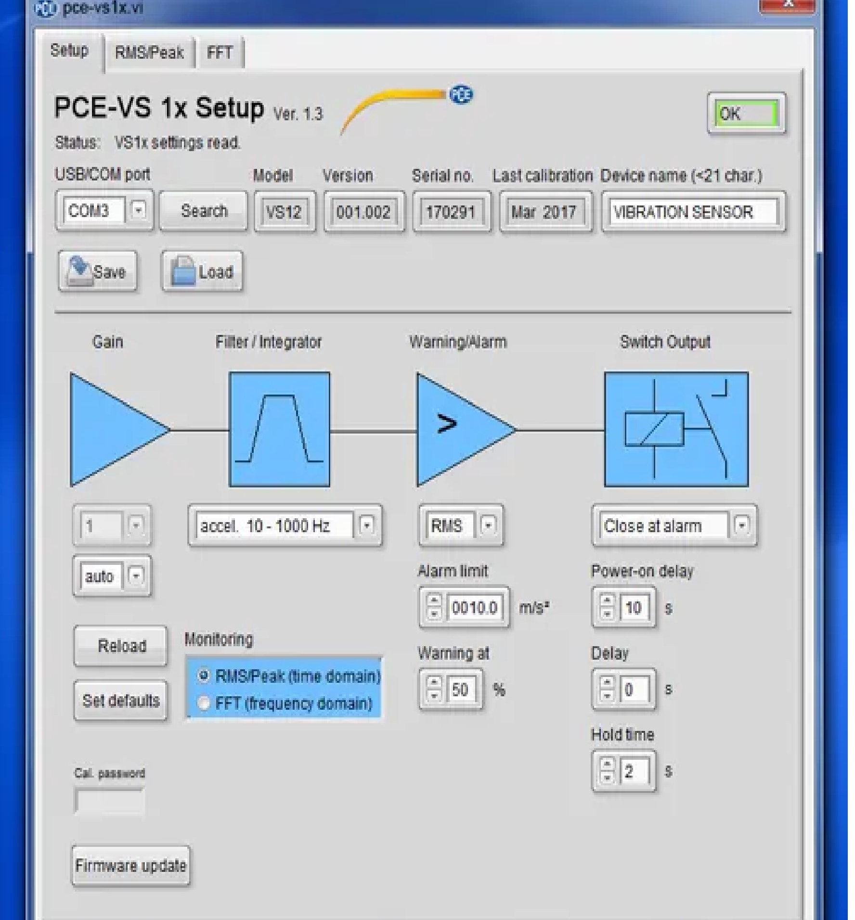The image size is (855, 920).
Task: Click the Cal. password input field
Action: click(x=109, y=801)
